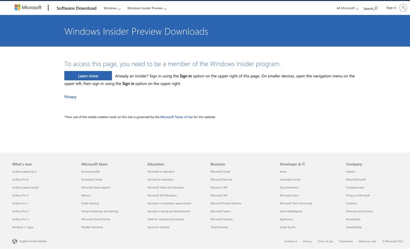
Task: Open Order tracking link
Action: (90, 203)
